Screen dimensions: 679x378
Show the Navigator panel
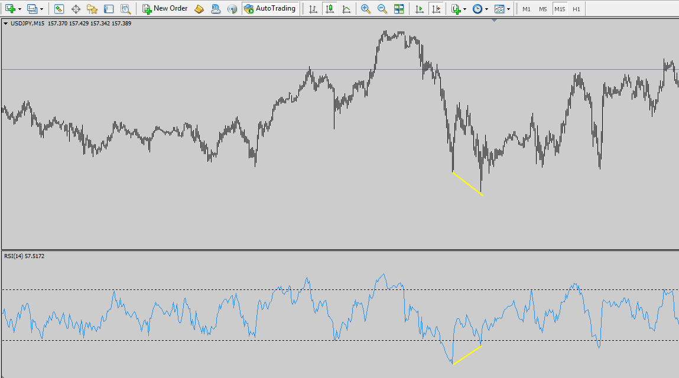[x=92, y=9]
